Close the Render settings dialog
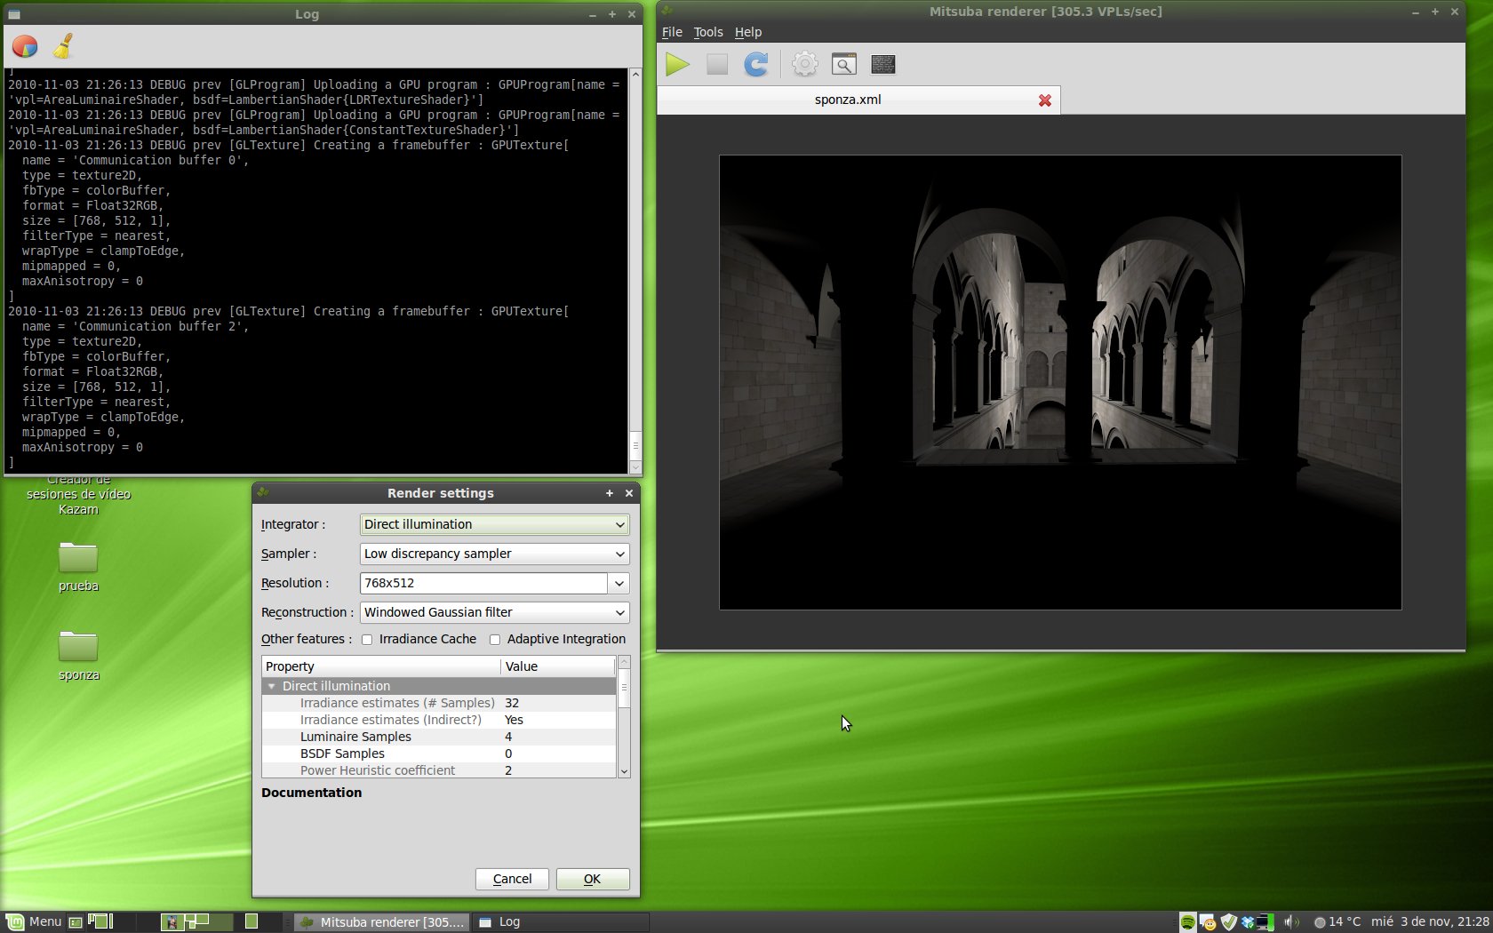 click(x=629, y=494)
